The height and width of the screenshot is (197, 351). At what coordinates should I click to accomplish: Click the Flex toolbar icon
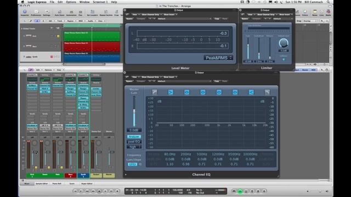[x=81, y=13]
